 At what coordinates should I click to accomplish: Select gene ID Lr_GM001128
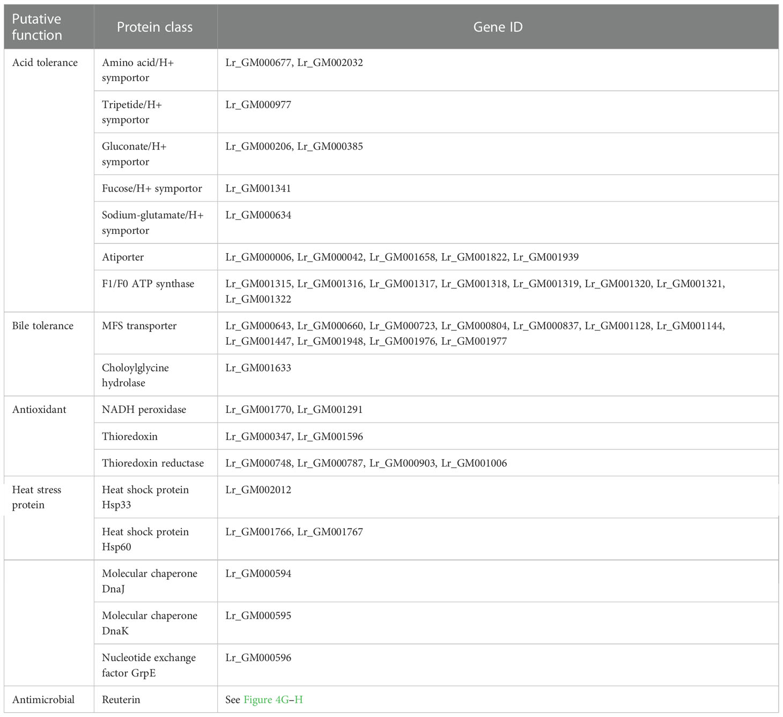(618, 326)
